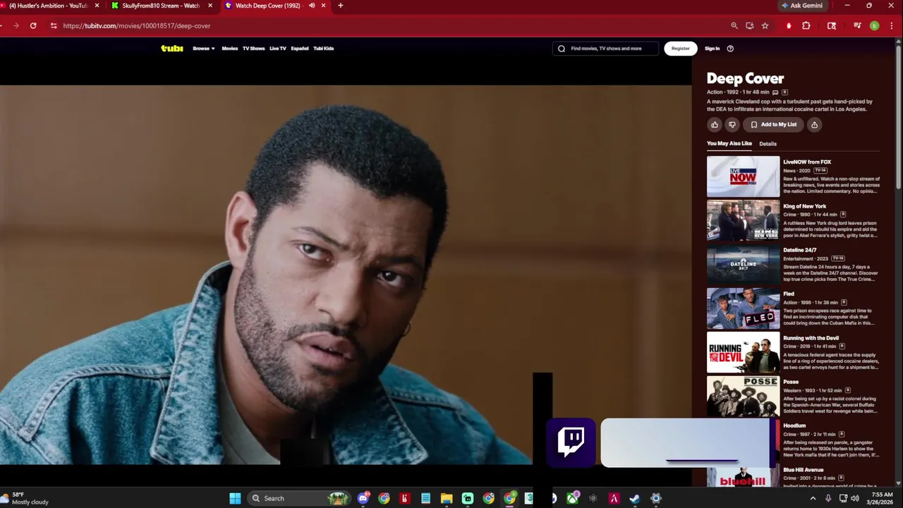Open Tubi Kids
The height and width of the screenshot is (508, 903).
point(324,49)
